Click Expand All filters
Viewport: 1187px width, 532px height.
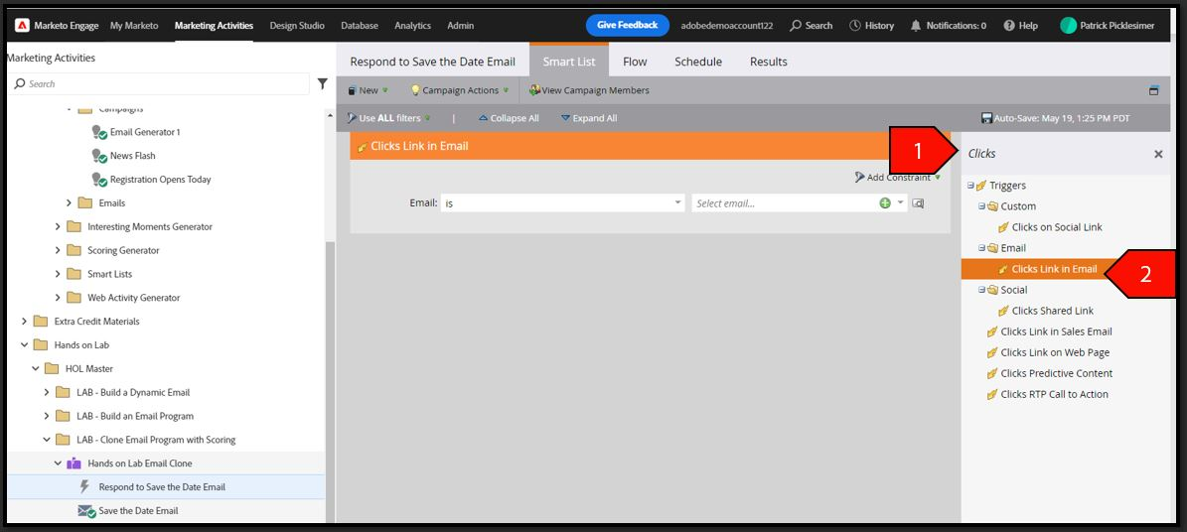(x=589, y=118)
